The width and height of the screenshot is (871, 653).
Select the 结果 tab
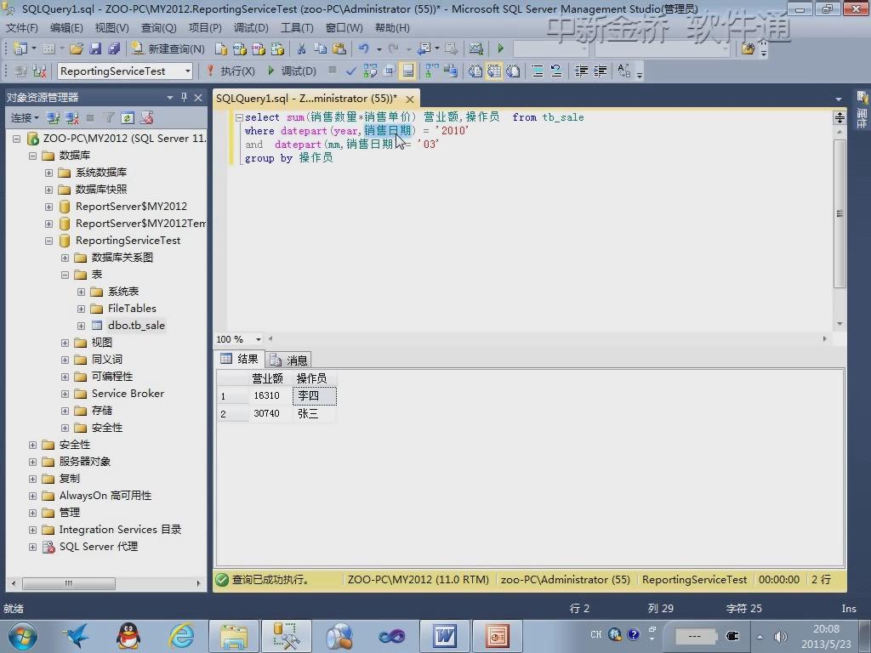pos(239,360)
